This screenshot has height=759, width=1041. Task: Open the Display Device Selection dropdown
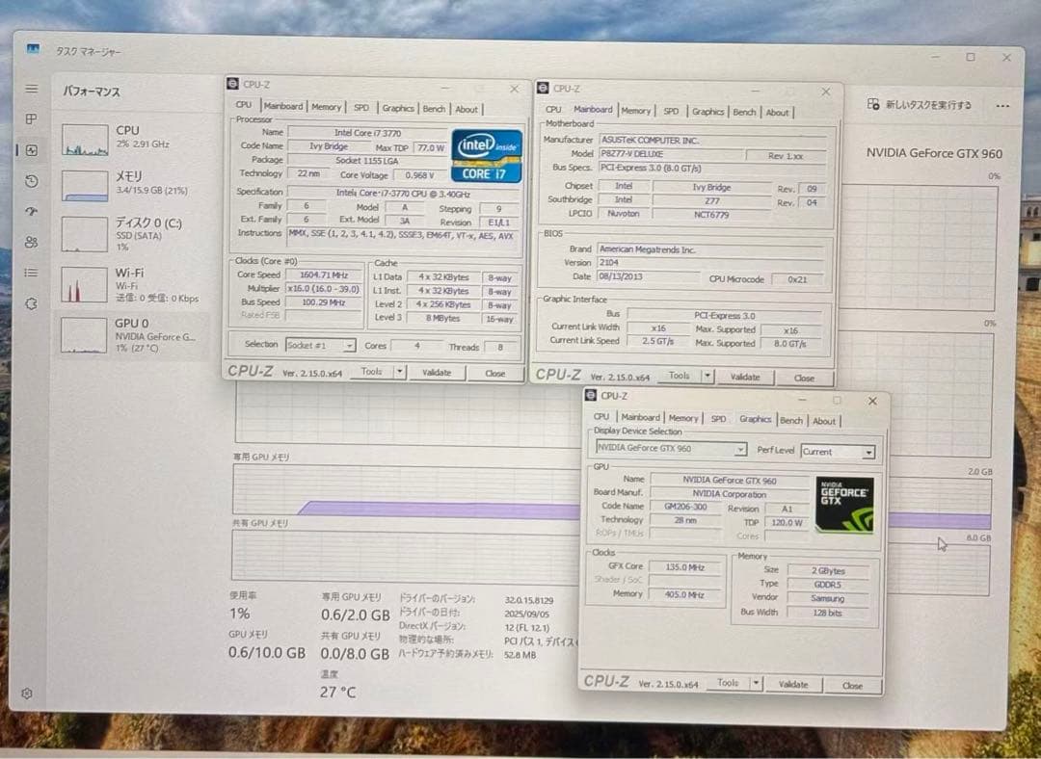tap(739, 449)
